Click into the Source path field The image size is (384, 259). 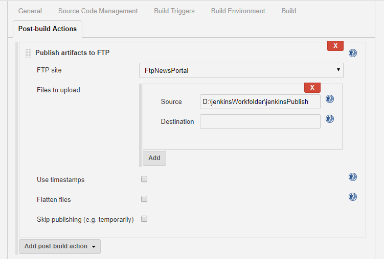pyautogui.click(x=260, y=101)
